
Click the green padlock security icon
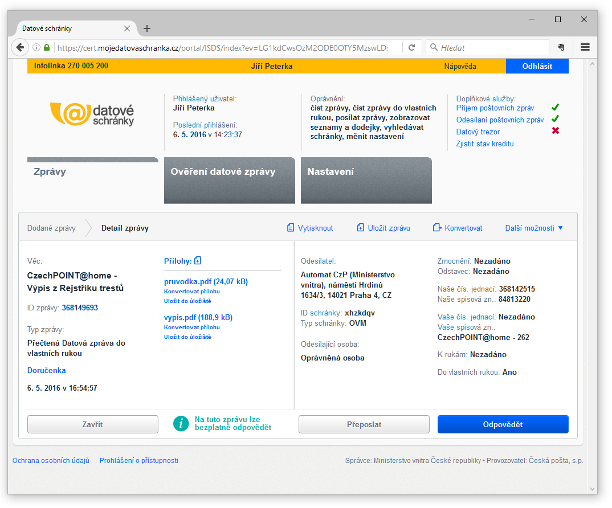[47, 48]
